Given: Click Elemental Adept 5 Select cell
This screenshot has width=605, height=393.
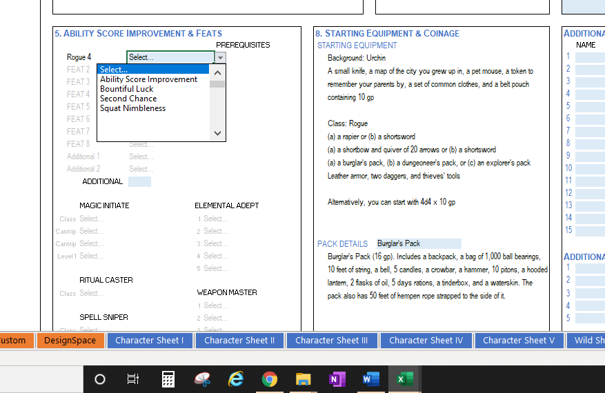Looking at the screenshot, I should point(216,268).
